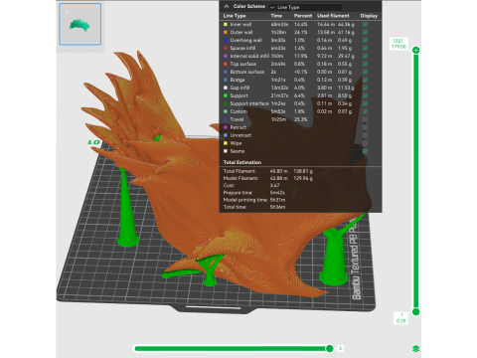Click the 'Line Type' column header
The width and height of the screenshot is (477, 358).
tap(235, 16)
